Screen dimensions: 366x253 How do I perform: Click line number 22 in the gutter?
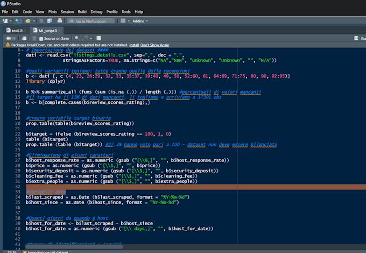18,134
